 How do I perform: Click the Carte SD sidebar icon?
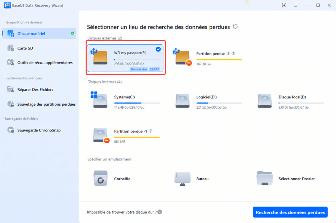(10, 48)
